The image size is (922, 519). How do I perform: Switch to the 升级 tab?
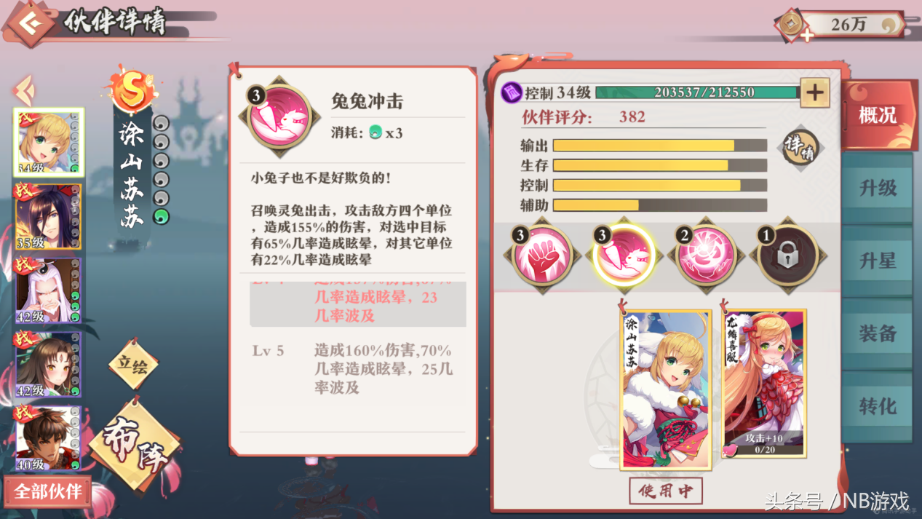tap(878, 188)
